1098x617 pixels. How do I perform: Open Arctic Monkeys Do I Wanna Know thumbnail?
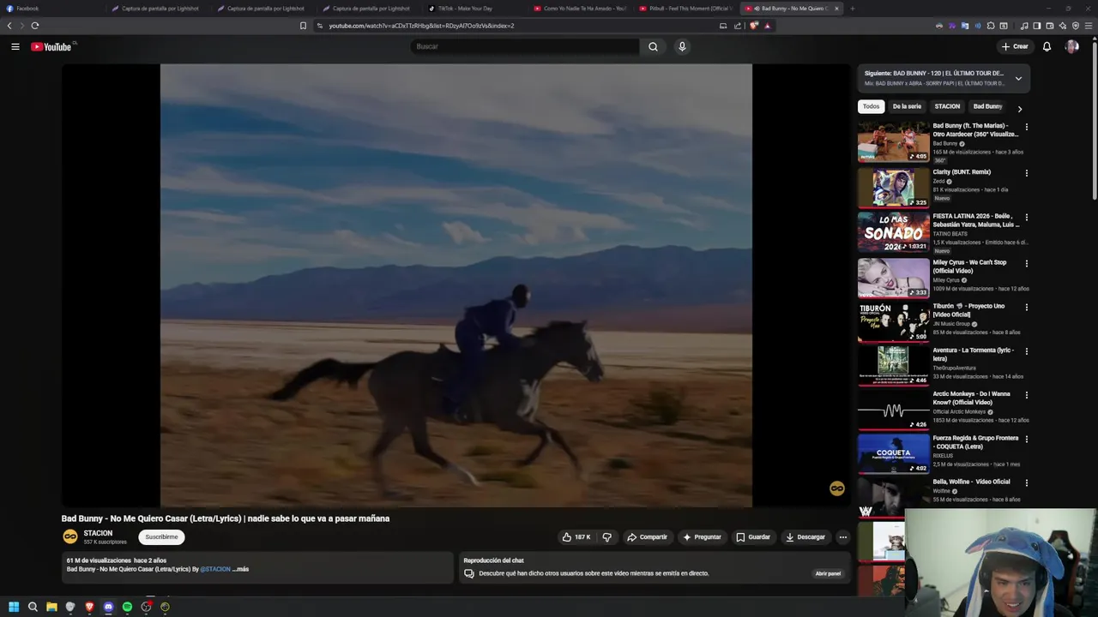pos(893,410)
